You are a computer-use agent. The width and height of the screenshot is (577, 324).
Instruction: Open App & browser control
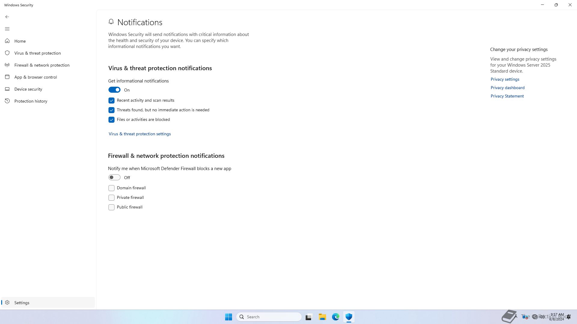(x=35, y=77)
